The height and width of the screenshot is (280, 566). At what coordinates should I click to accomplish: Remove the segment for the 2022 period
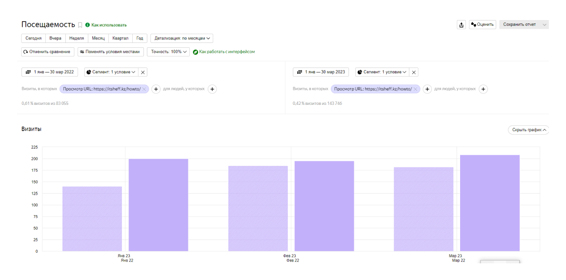pos(142,72)
